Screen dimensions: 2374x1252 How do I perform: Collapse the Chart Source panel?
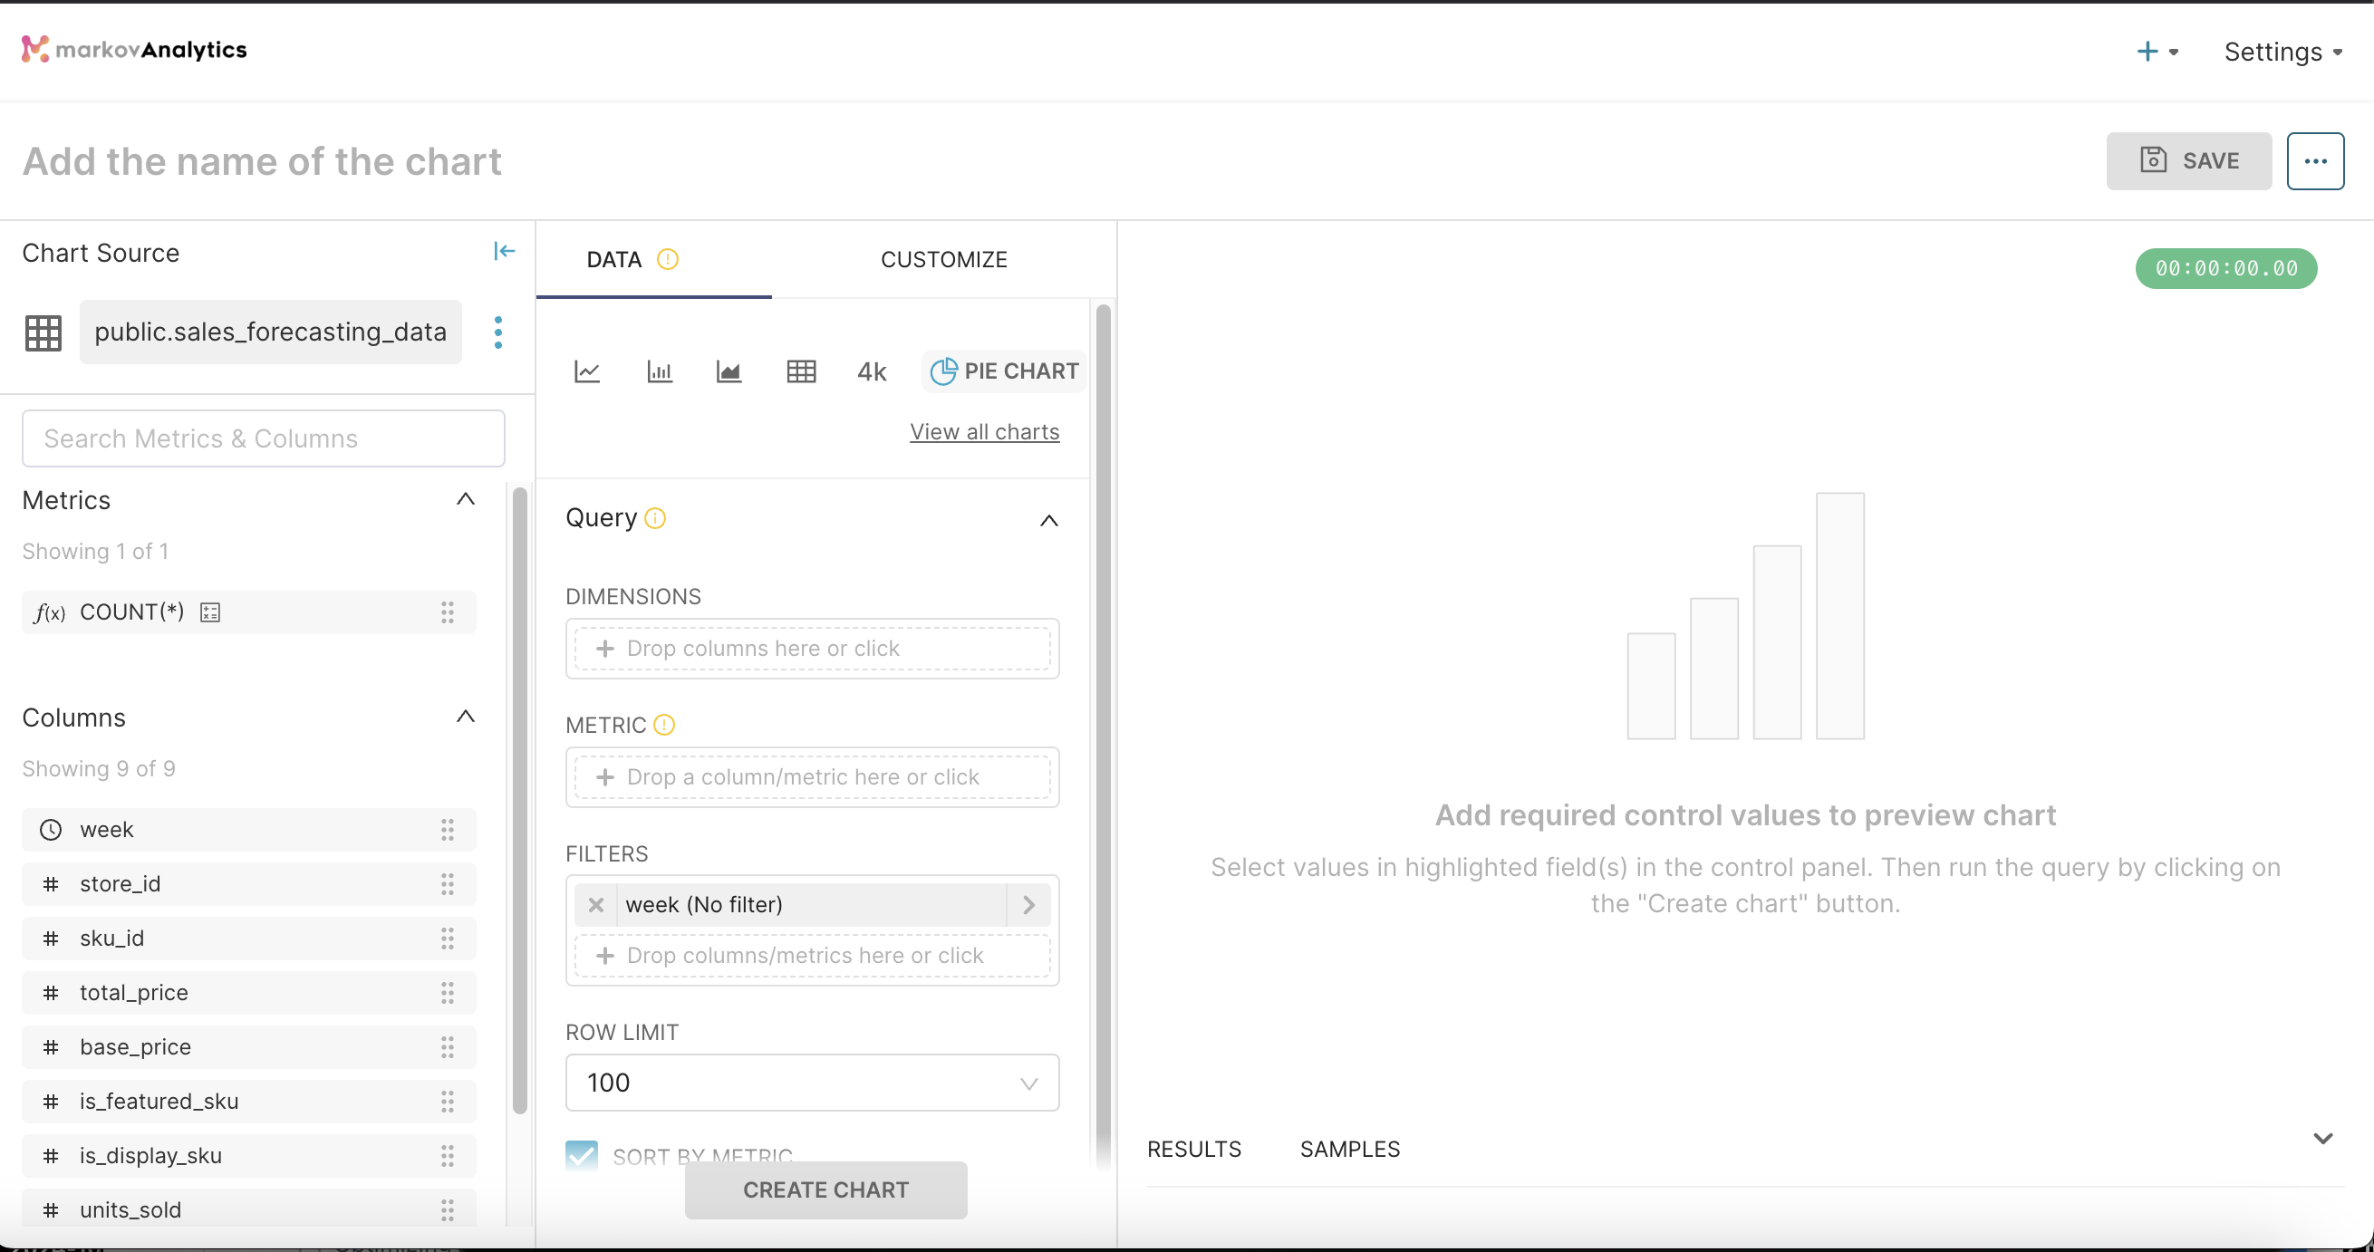point(504,251)
